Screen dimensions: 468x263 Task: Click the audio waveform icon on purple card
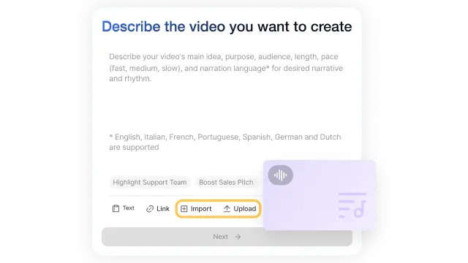(281, 175)
